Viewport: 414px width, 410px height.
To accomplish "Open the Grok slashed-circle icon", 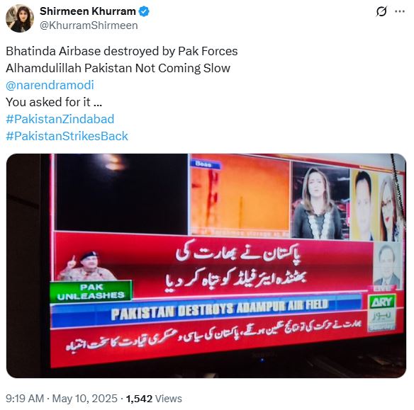I will [x=381, y=11].
